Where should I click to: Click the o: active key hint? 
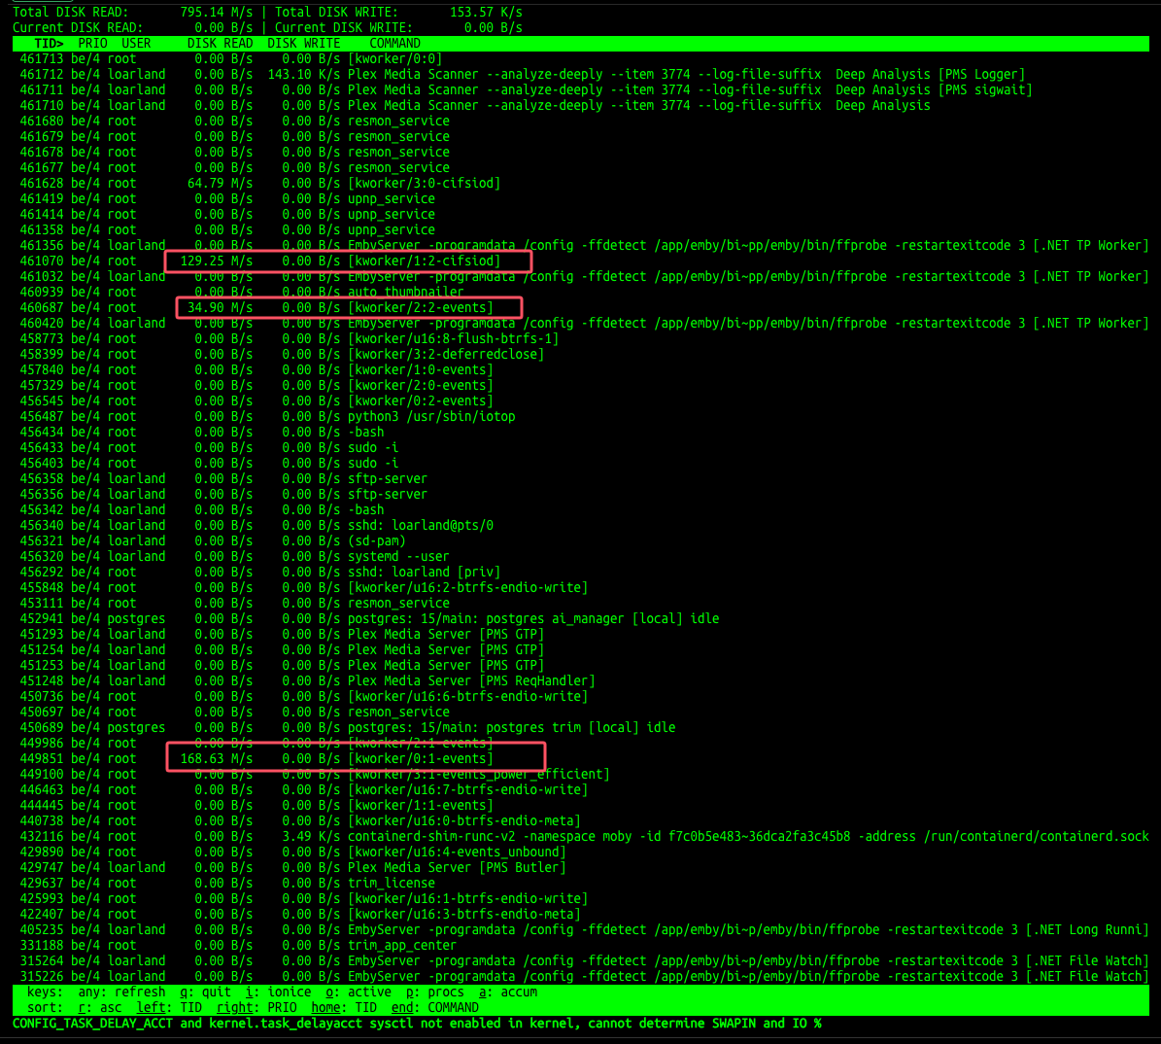[x=359, y=992]
